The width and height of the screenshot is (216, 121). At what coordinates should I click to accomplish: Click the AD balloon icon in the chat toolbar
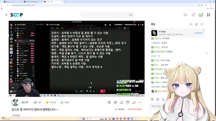(158, 99)
